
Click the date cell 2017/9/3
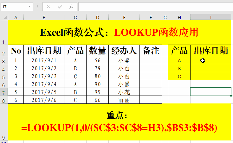[x=44, y=76]
